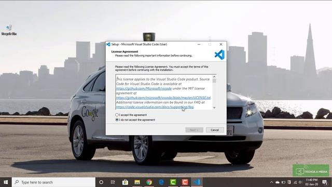Screen dimensions: 332x187
Task: Click the license scrollbar thumb
Action: 214,81
